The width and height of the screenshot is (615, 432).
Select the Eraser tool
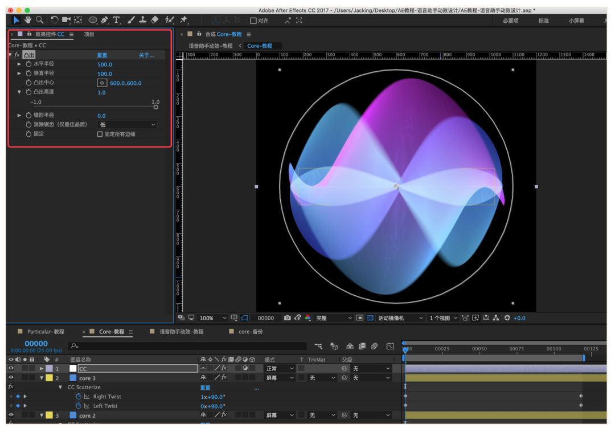(154, 19)
